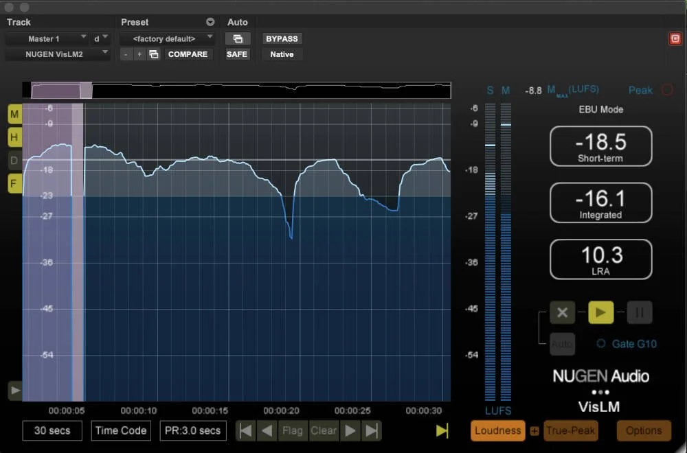Open the Preset menu circle arrow
The image size is (687, 453).
[210, 22]
